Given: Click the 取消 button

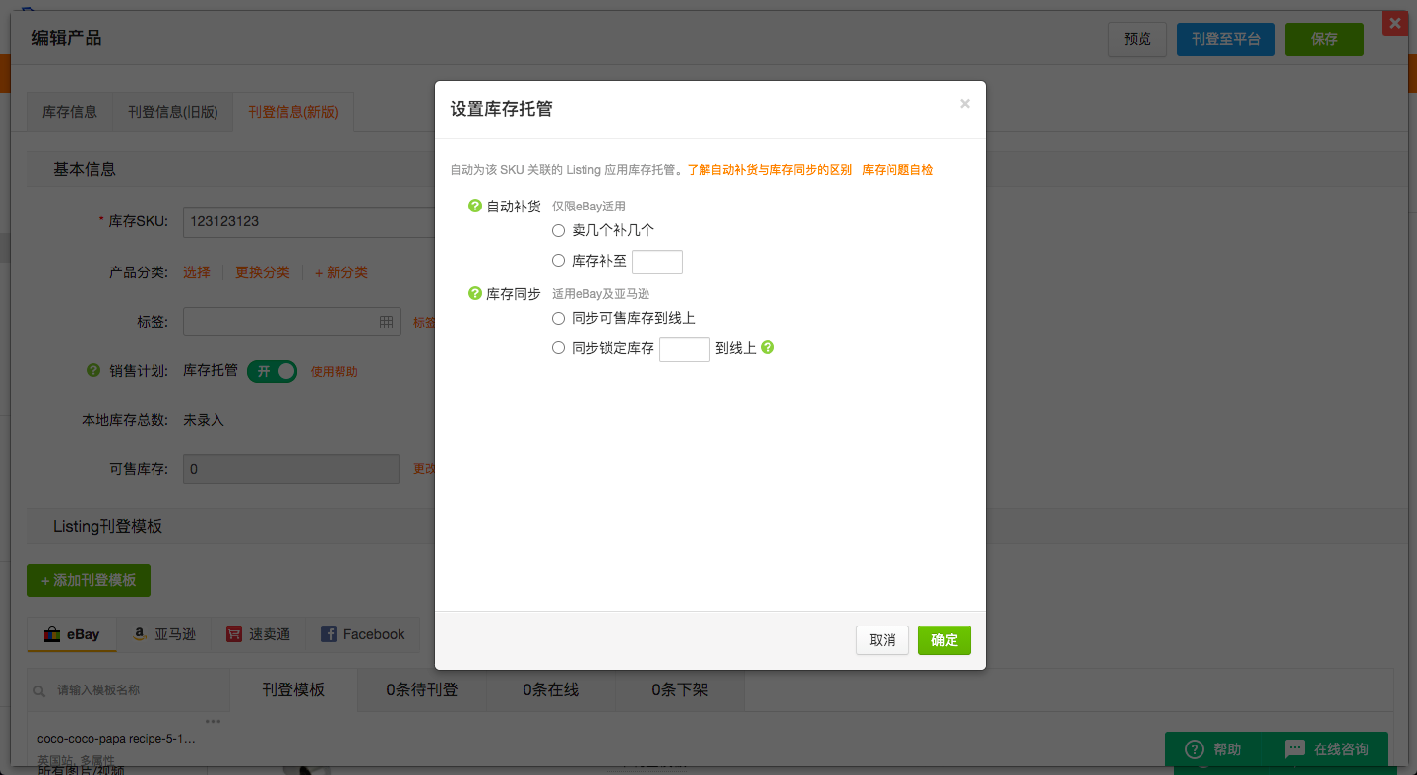Looking at the screenshot, I should coord(882,640).
